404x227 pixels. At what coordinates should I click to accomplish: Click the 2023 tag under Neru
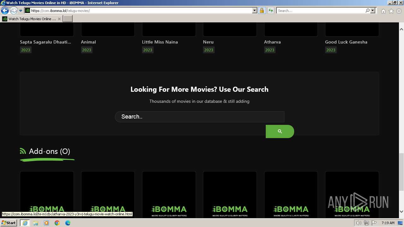[209, 50]
